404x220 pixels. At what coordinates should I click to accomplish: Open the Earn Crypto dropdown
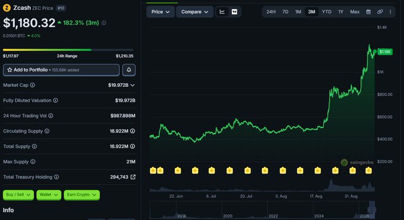pos(82,195)
